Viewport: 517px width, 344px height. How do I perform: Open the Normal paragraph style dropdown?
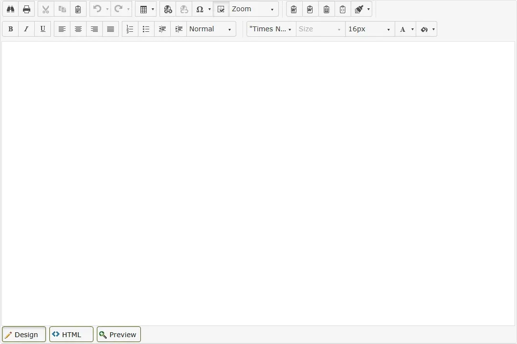pos(211,29)
